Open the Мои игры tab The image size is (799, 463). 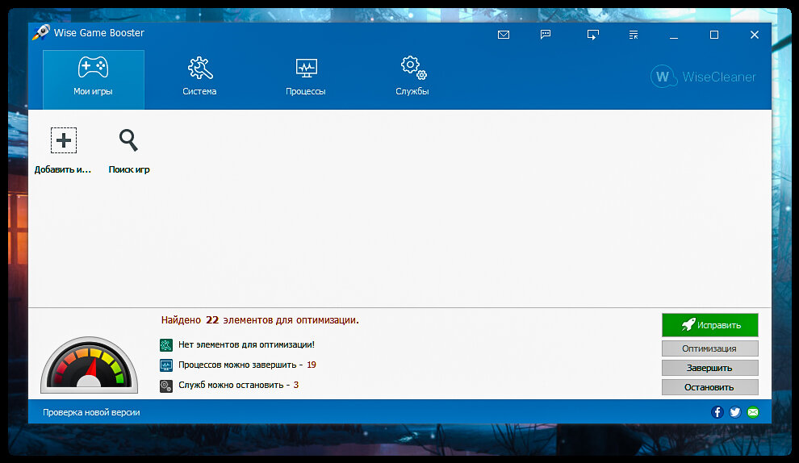94,80
